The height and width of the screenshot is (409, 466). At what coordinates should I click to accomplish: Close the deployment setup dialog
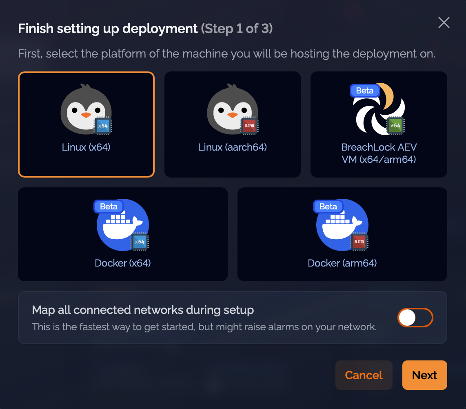tap(444, 22)
